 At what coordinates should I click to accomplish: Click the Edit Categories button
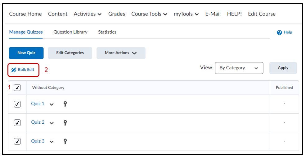tap(70, 53)
